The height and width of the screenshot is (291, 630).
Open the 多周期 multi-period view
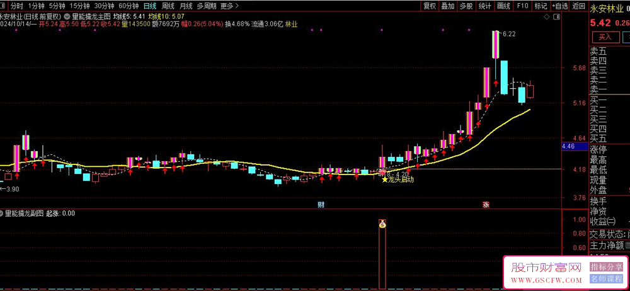(x=207, y=6)
